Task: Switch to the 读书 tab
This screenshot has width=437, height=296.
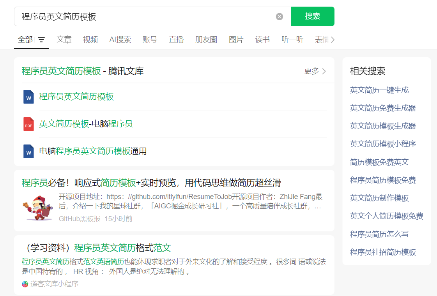Action: 262,40
